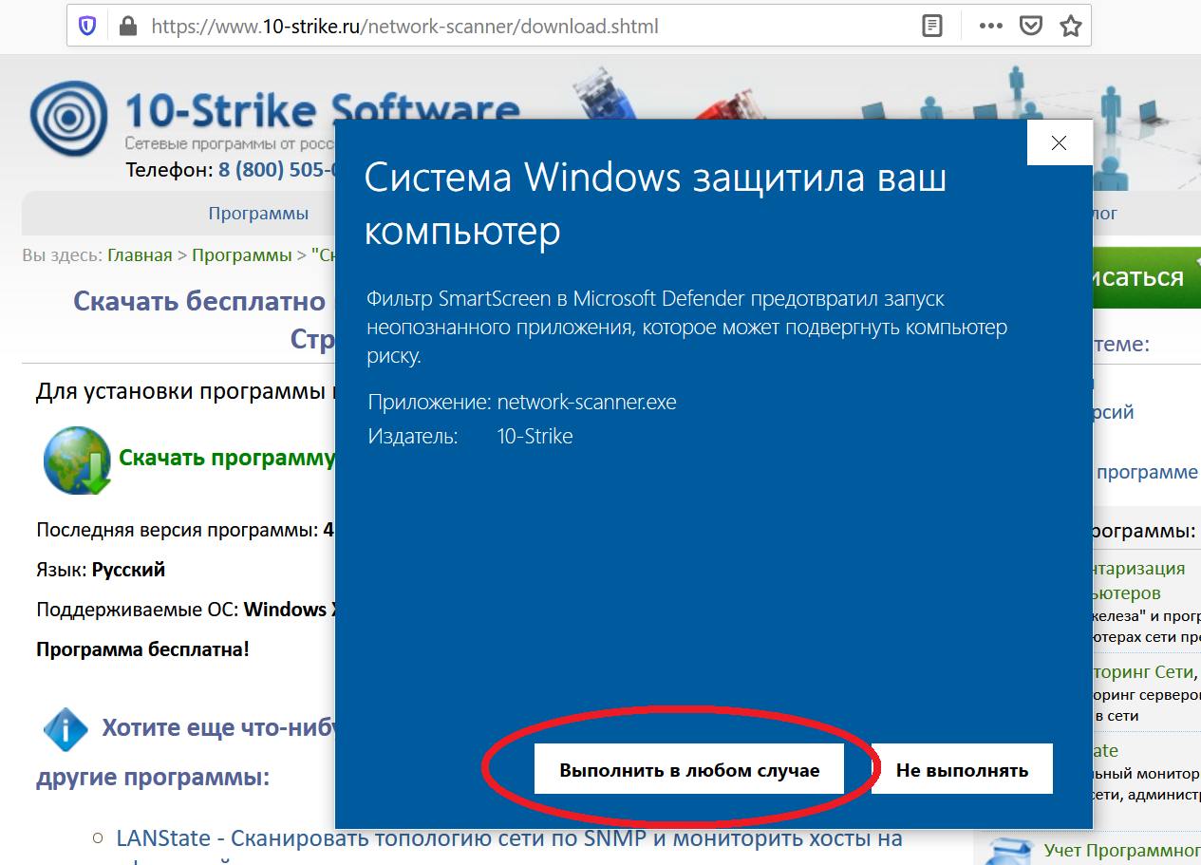
Task: Click the tracking protection shield icon
Action: pyautogui.click(x=87, y=27)
